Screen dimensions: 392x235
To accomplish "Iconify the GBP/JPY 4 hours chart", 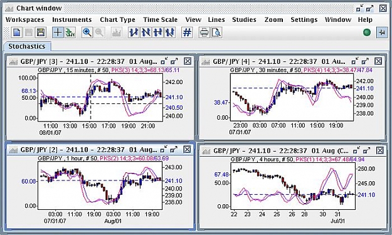I will point(356,150).
